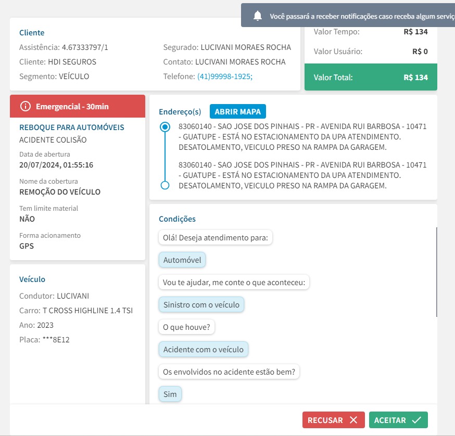Click the green Valor Total bar

point(371,78)
